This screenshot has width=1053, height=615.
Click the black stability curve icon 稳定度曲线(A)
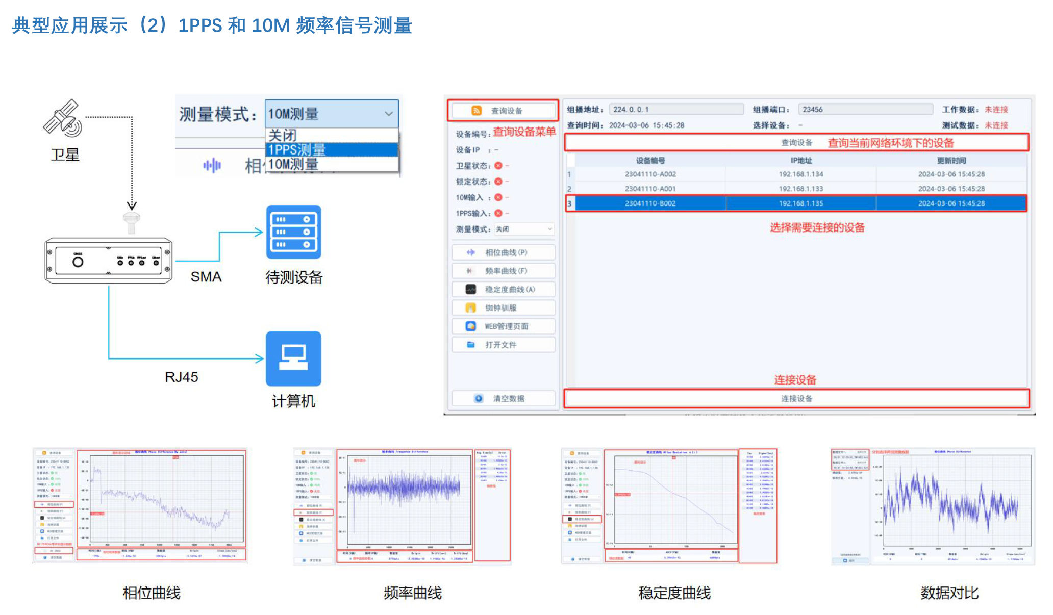[x=470, y=289]
